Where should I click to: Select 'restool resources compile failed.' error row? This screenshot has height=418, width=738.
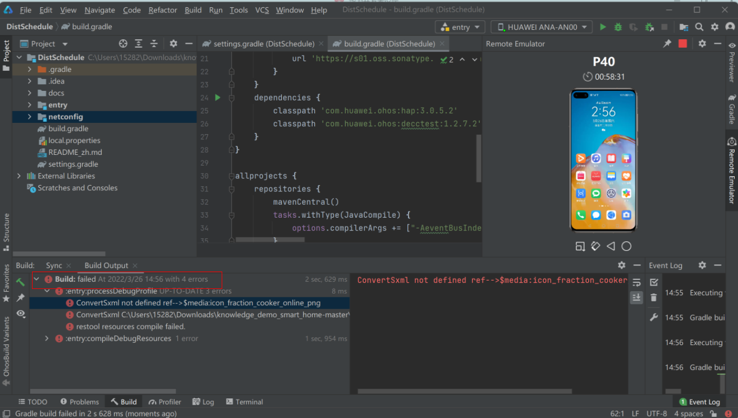(x=131, y=327)
